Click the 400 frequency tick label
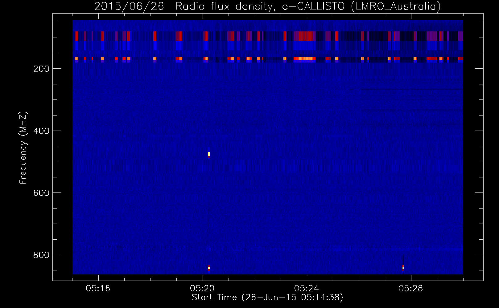The height and width of the screenshot is (308, 499). pyautogui.click(x=41, y=131)
